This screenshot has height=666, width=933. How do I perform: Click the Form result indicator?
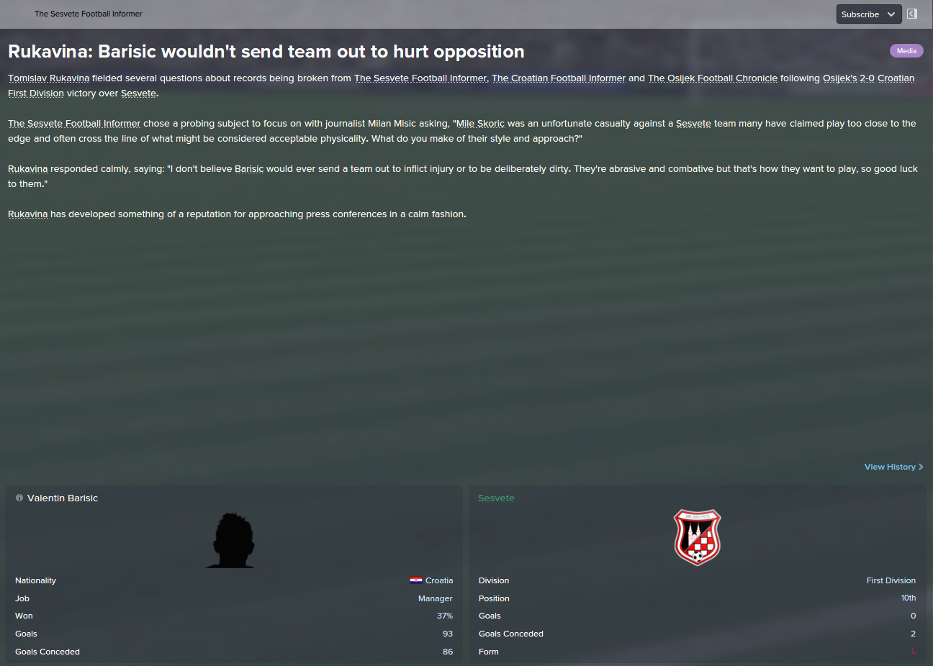click(914, 652)
